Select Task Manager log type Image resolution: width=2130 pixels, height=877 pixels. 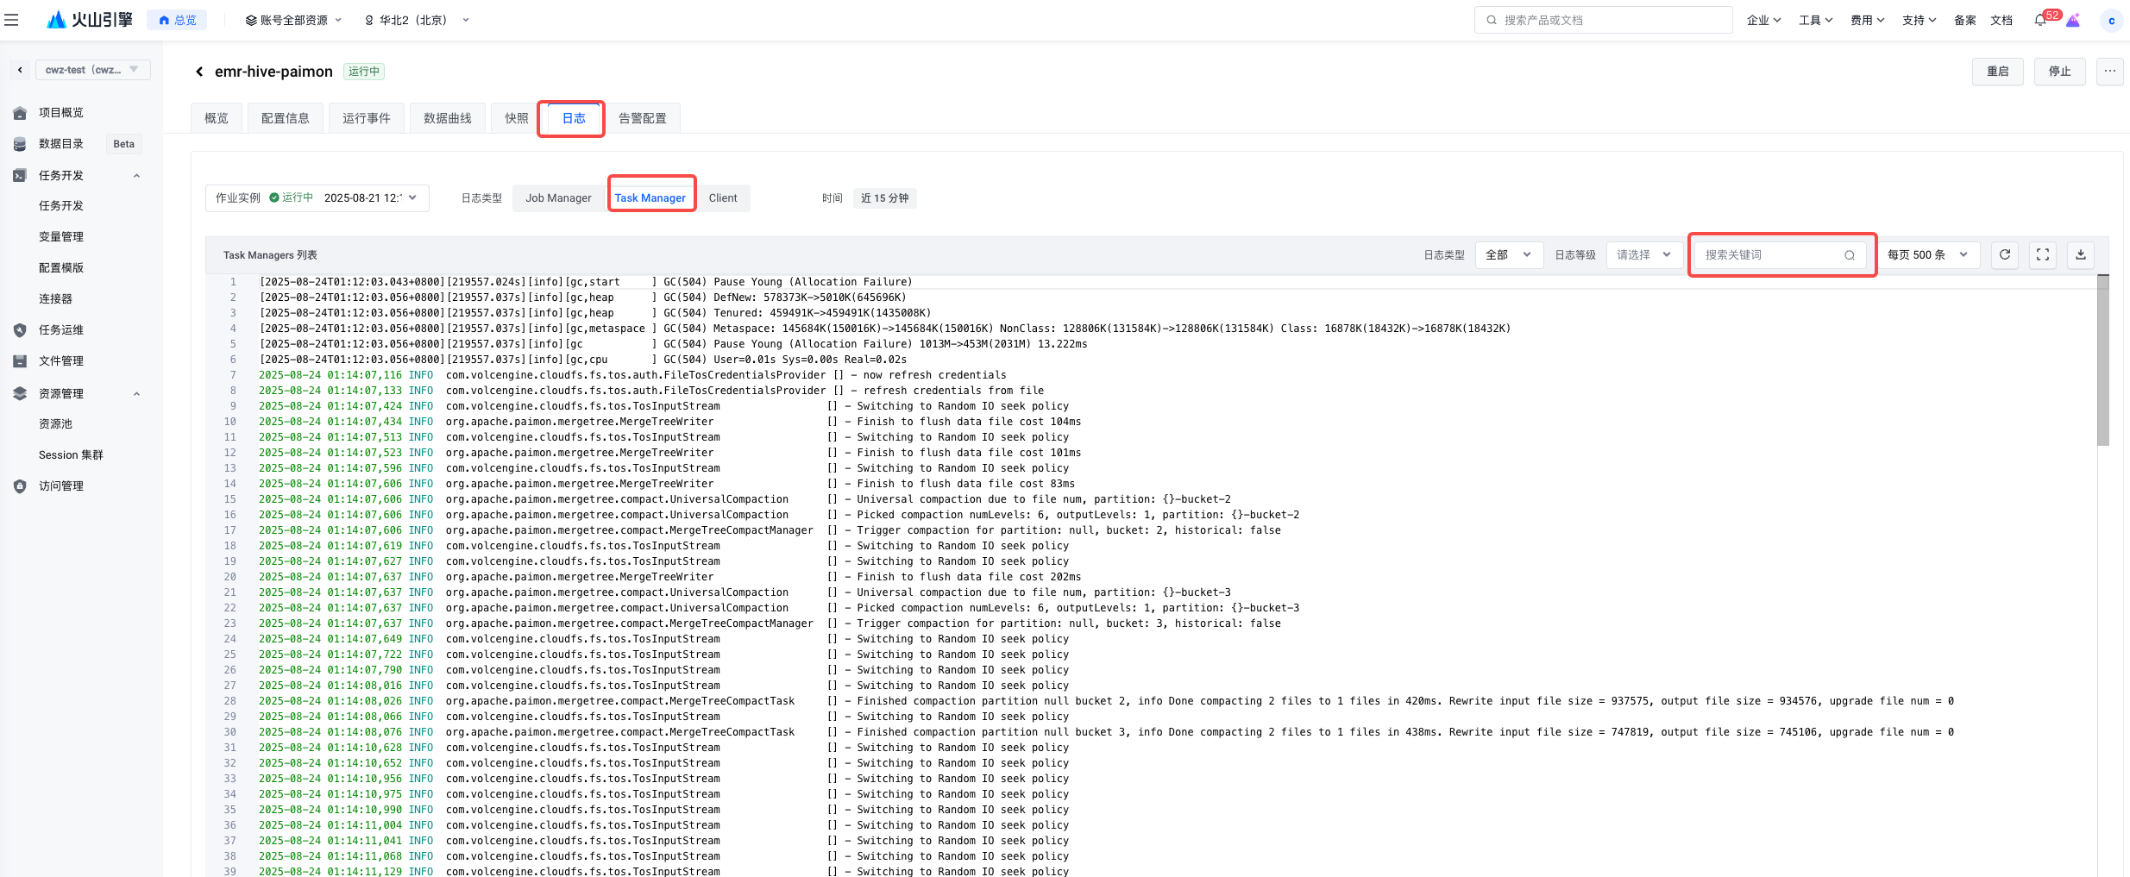tap(650, 198)
